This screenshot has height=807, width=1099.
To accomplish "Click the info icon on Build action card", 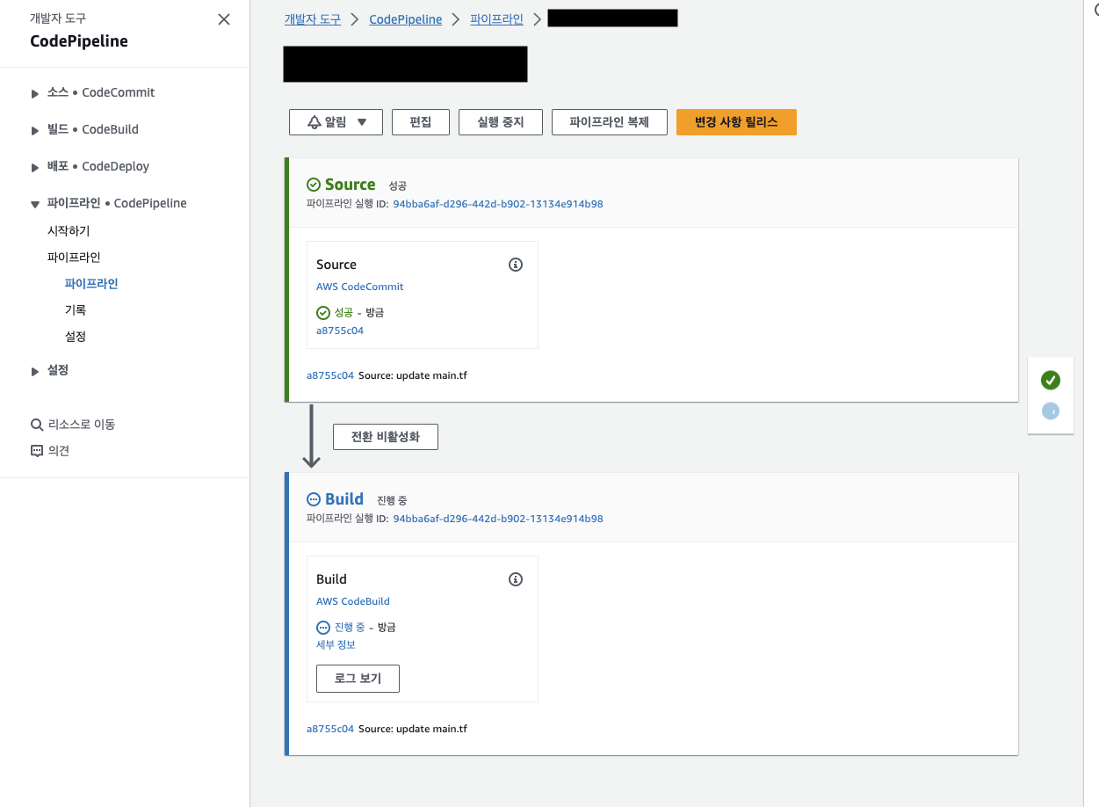I will click(516, 579).
